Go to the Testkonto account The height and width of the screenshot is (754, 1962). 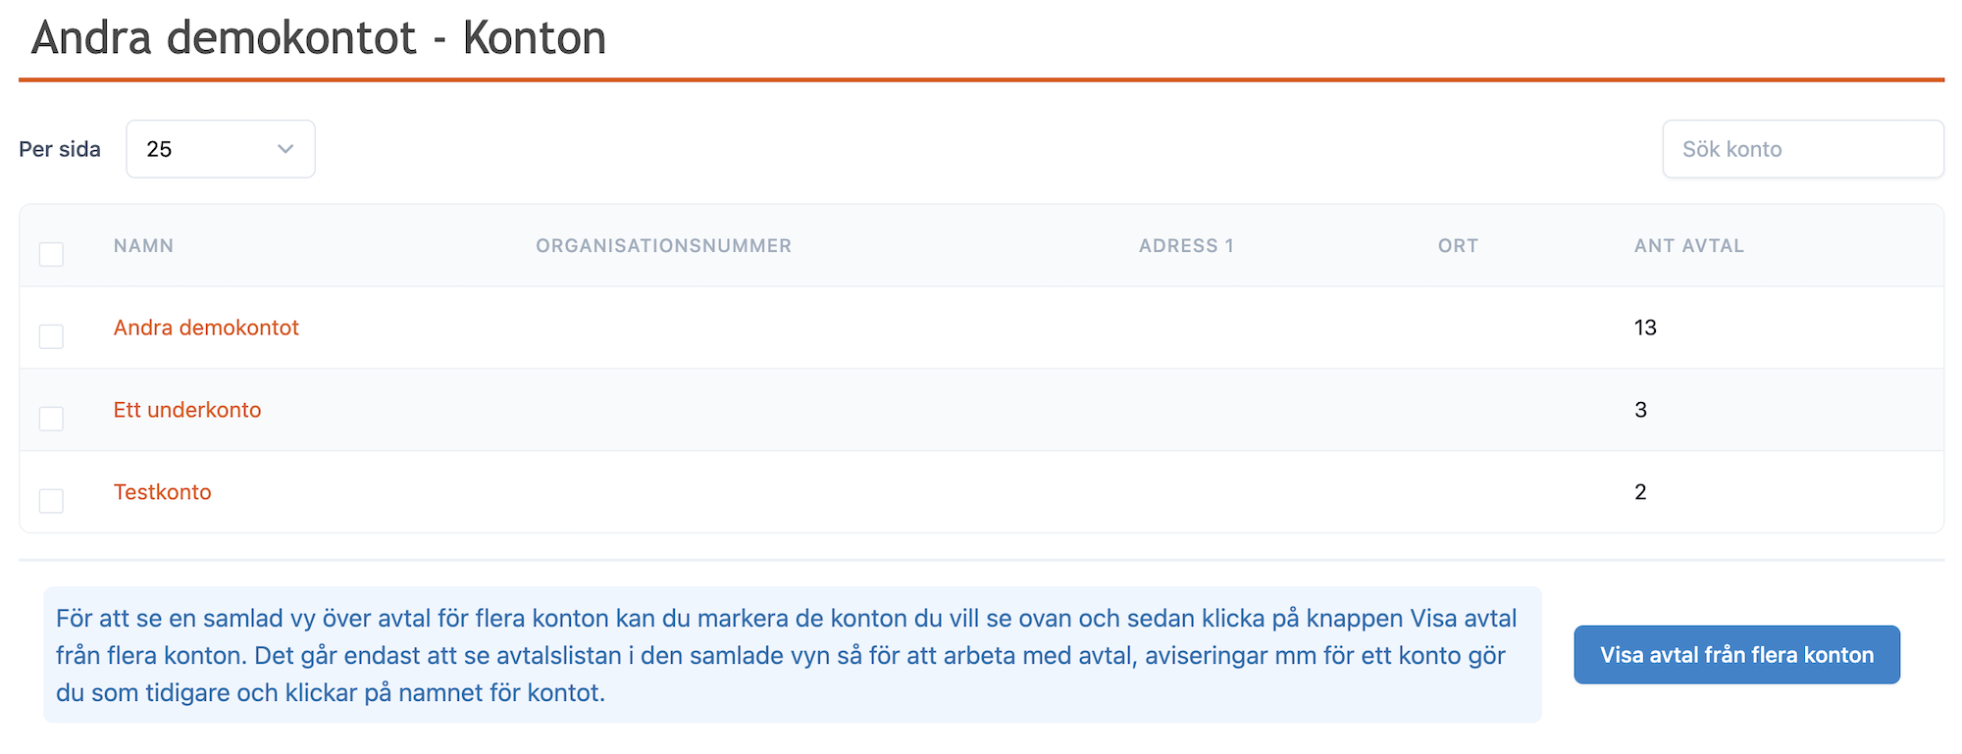pos(163,492)
